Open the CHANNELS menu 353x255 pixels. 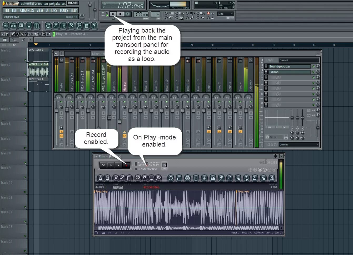(27, 10)
